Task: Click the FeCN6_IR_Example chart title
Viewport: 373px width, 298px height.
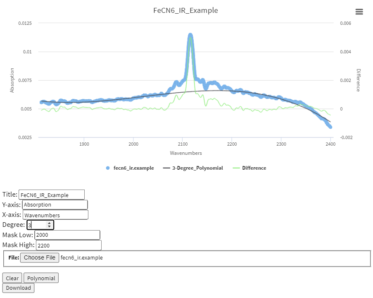Action: pyautogui.click(x=185, y=10)
